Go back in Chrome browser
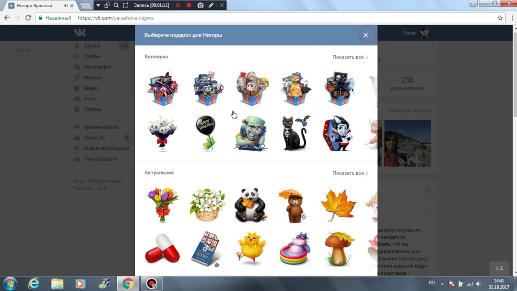This screenshot has height=291, width=517. [x=7, y=18]
